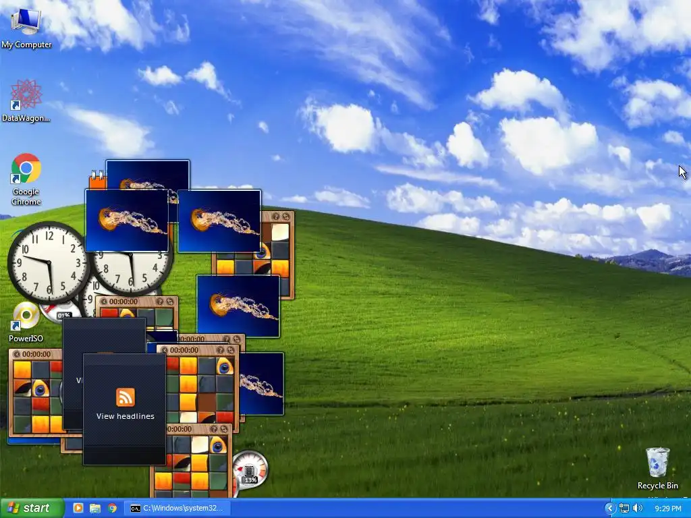Launch Chrome from the Quick Launch bar

pos(113,508)
